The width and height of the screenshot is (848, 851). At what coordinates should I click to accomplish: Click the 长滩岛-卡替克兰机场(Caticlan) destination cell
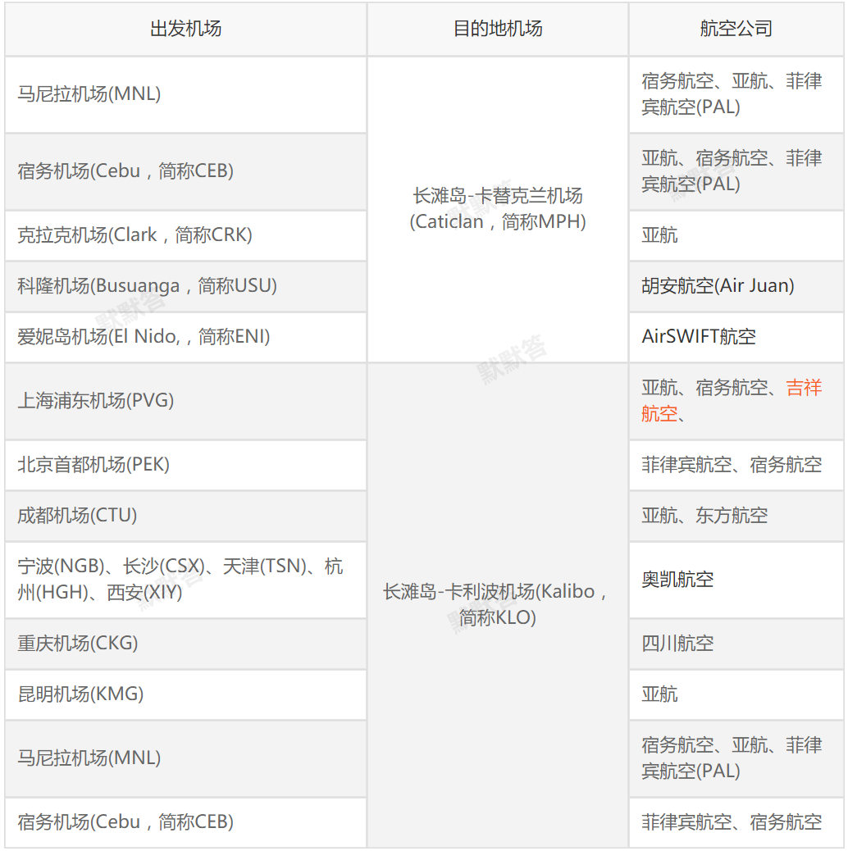[x=498, y=209]
